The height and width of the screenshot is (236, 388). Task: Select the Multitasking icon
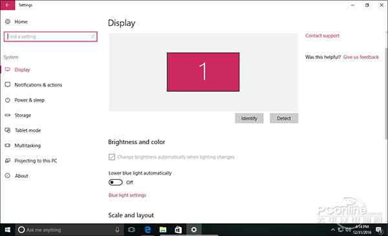(8, 145)
